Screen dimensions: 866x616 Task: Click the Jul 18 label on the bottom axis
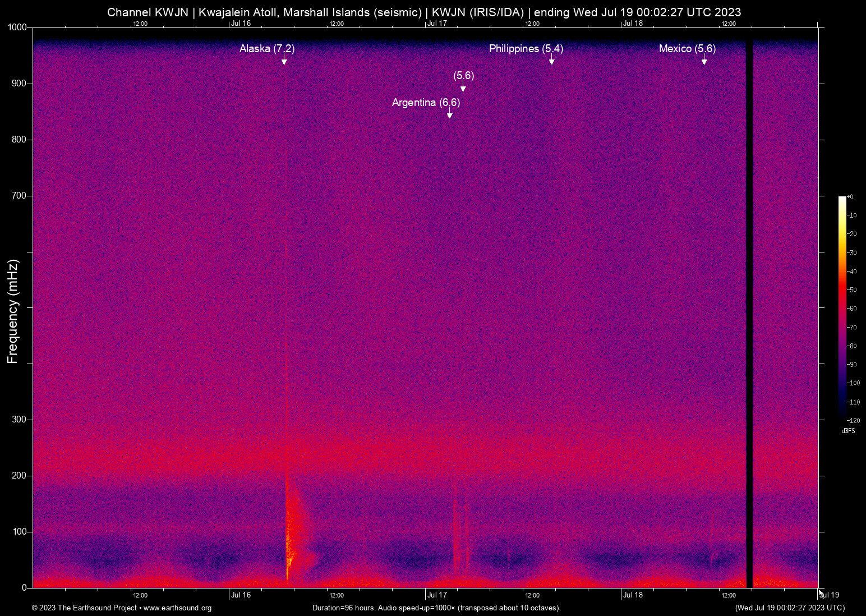[x=633, y=595]
